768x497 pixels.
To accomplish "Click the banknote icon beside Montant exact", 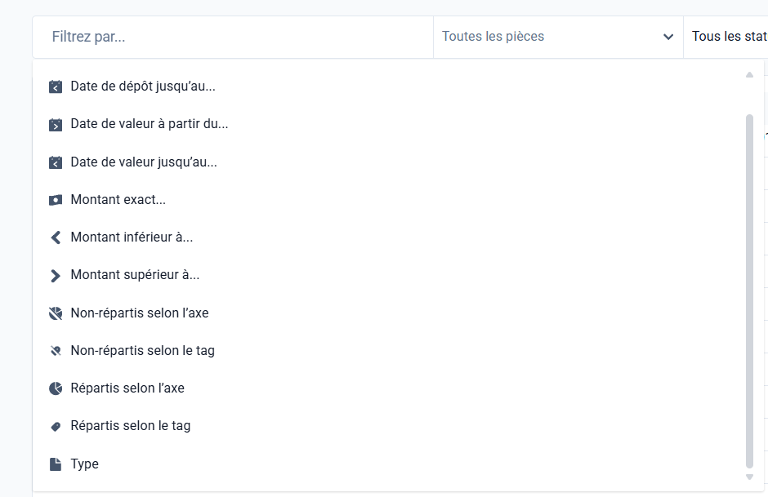I will (56, 200).
